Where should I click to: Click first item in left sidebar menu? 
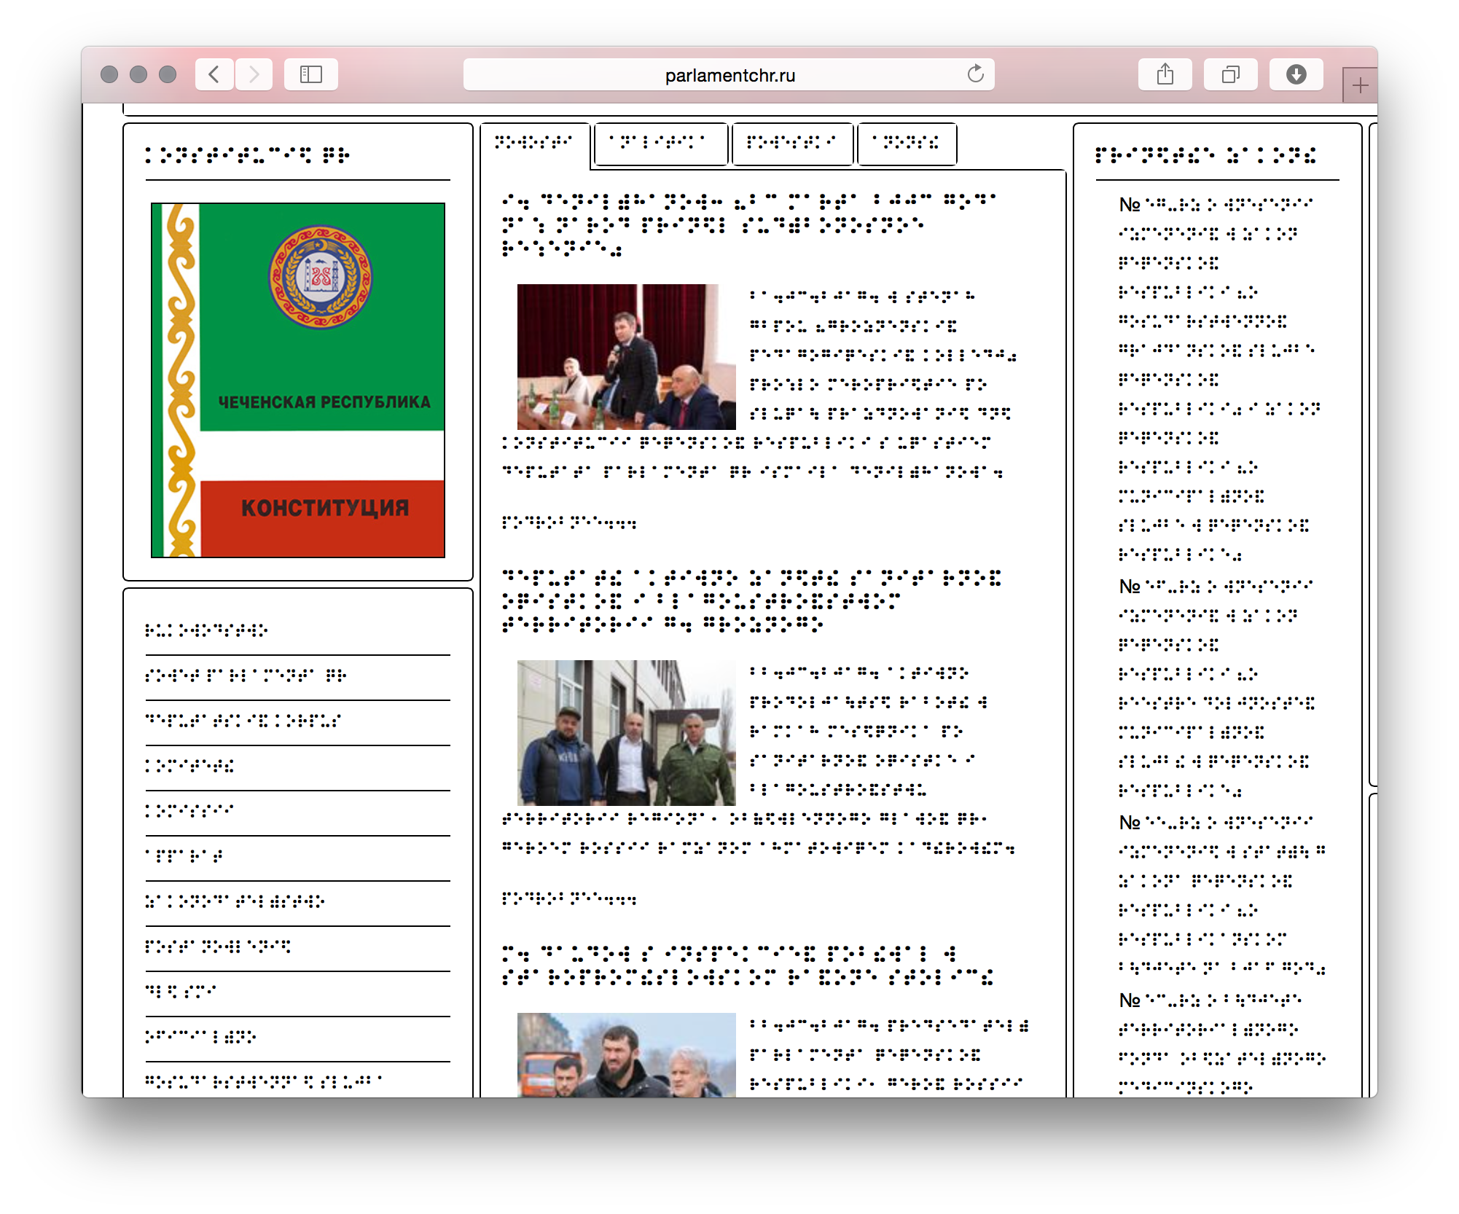coord(206,631)
